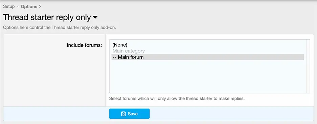
Task: Click the Include forums list scrollbar track
Action: coord(308,66)
